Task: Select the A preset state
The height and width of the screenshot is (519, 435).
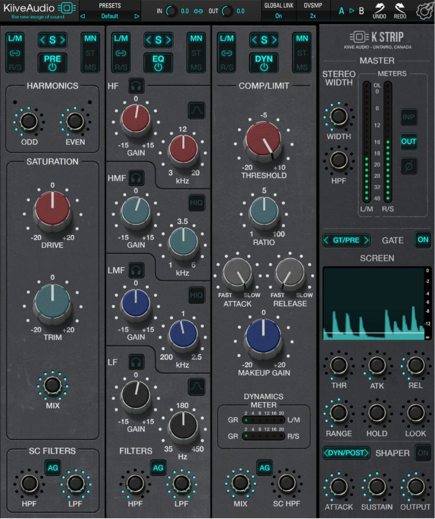Action: tap(341, 11)
